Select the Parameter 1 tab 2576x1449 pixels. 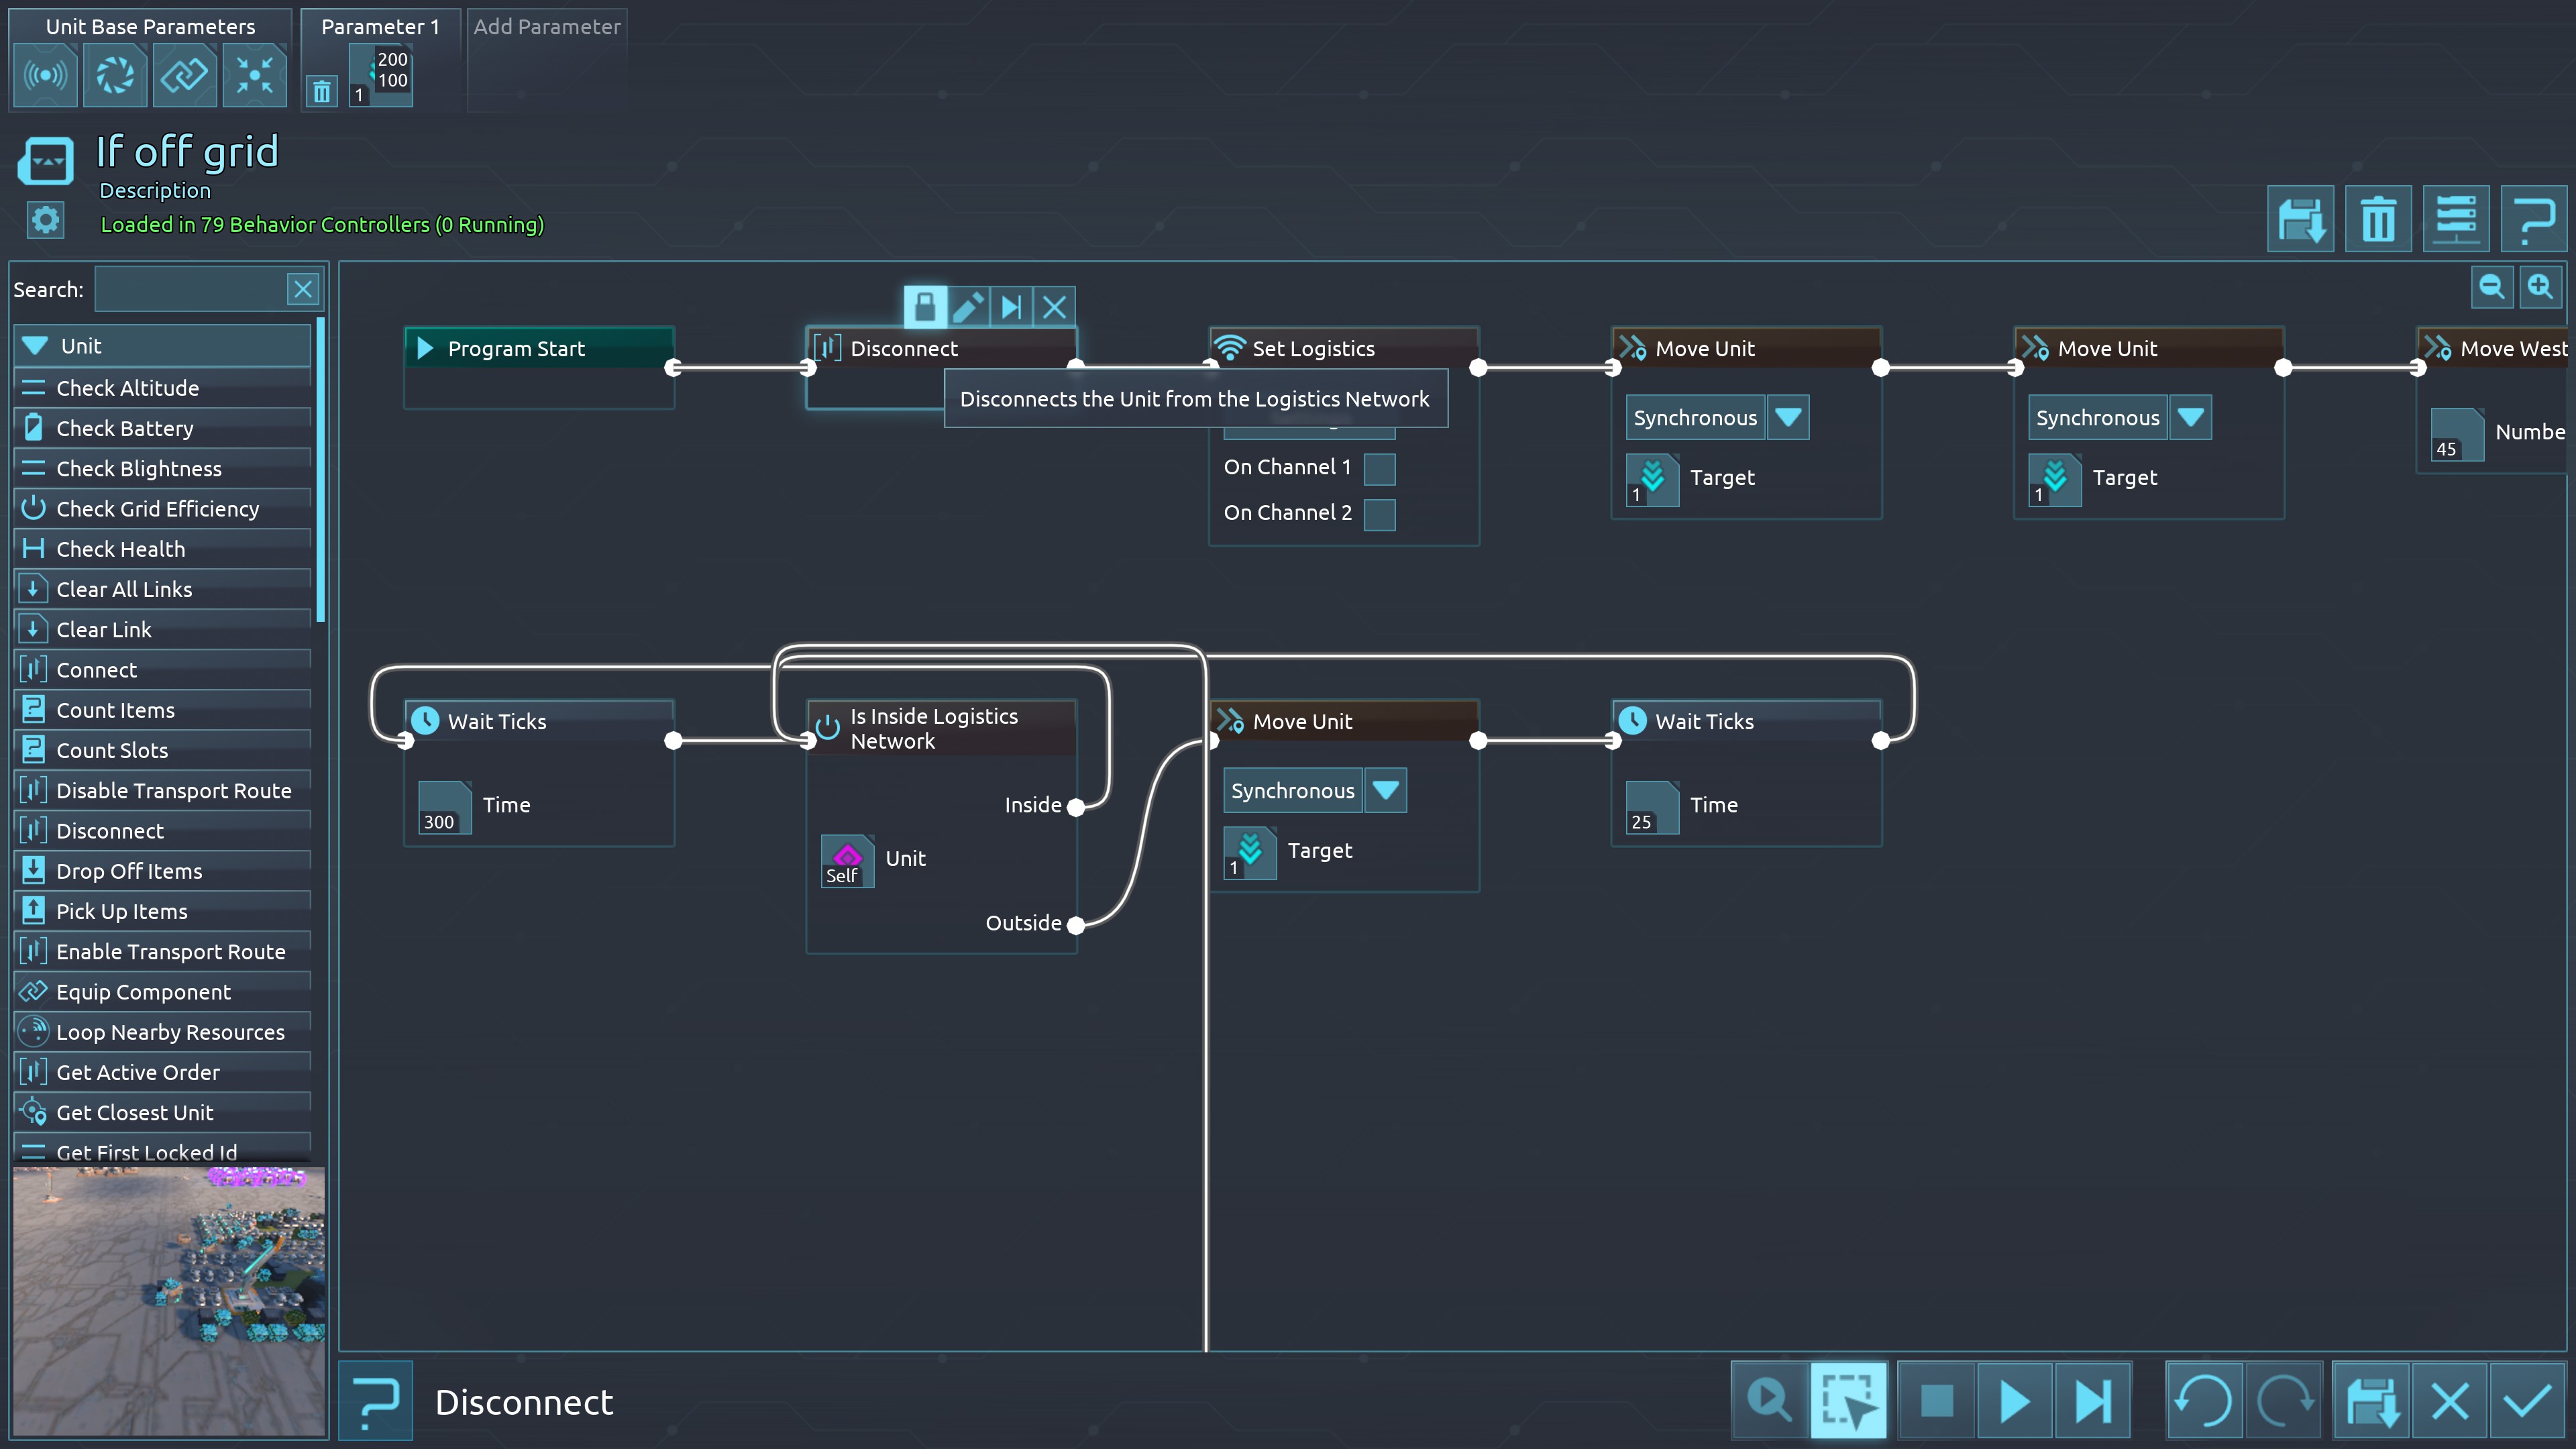380,27
